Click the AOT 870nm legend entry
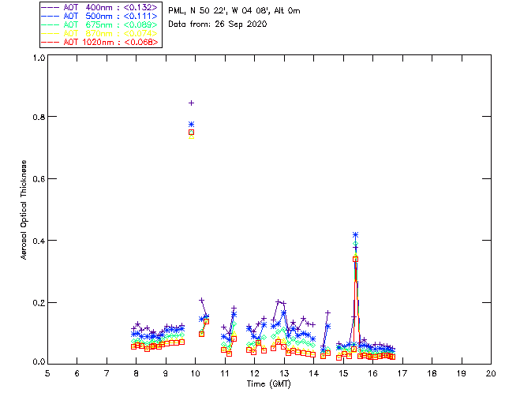This screenshot has height=404, width=505. click(x=100, y=33)
